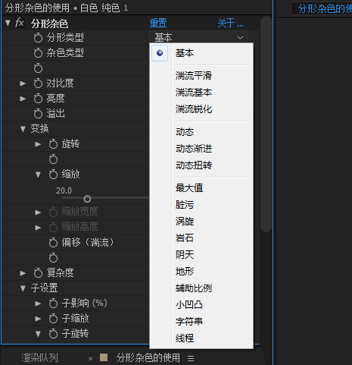The image size is (352, 365).
Task: Select 基本 in fractal type list
Action: (185, 53)
